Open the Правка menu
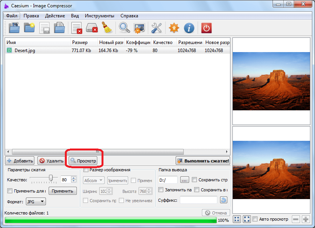The image size is (315, 228). click(31, 16)
